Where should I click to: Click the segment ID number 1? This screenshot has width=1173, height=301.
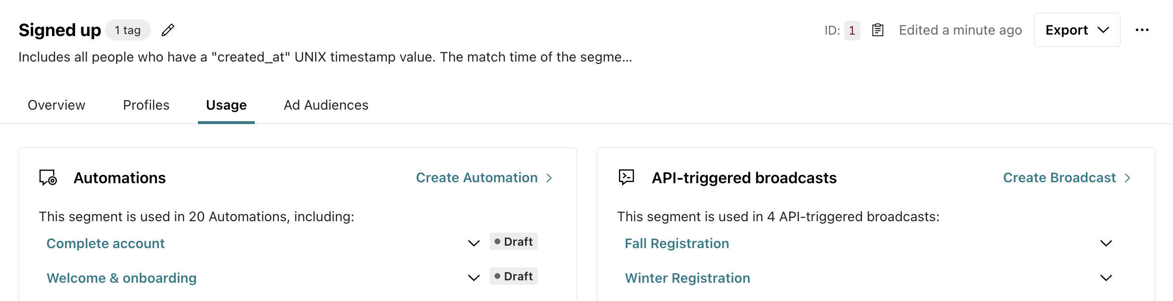[852, 30]
